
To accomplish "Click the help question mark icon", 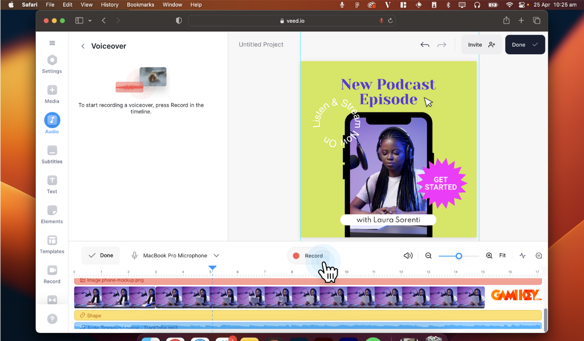I will click(52, 319).
